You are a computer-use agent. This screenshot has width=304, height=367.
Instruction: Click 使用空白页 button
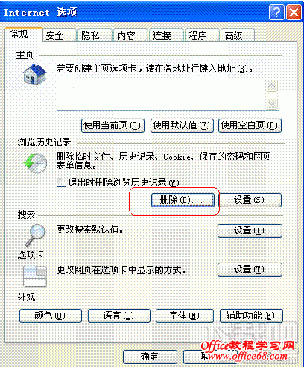click(x=250, y=125)
